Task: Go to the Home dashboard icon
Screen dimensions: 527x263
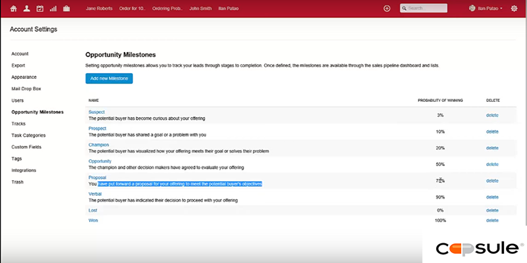Action: (13, 9)
